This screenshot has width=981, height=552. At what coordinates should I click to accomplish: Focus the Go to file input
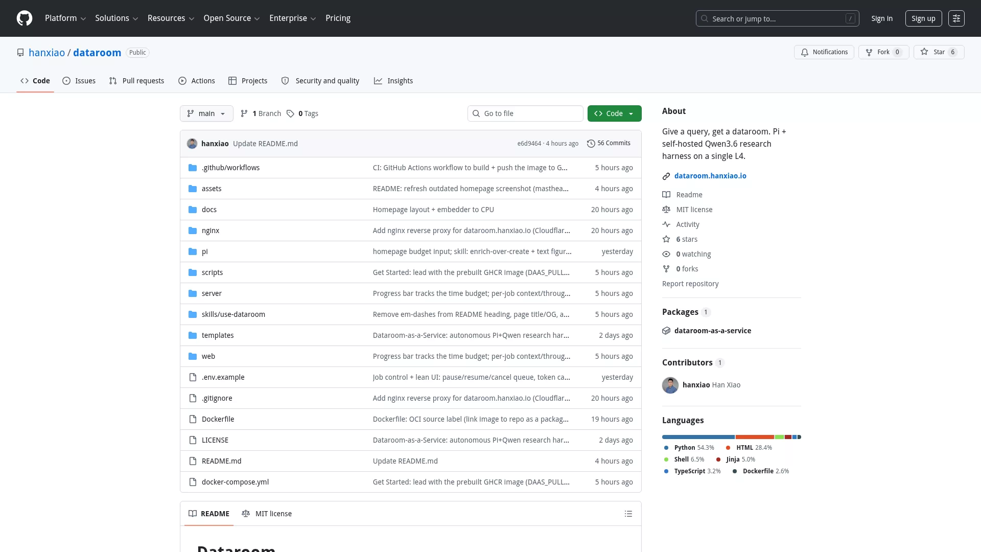525,113
